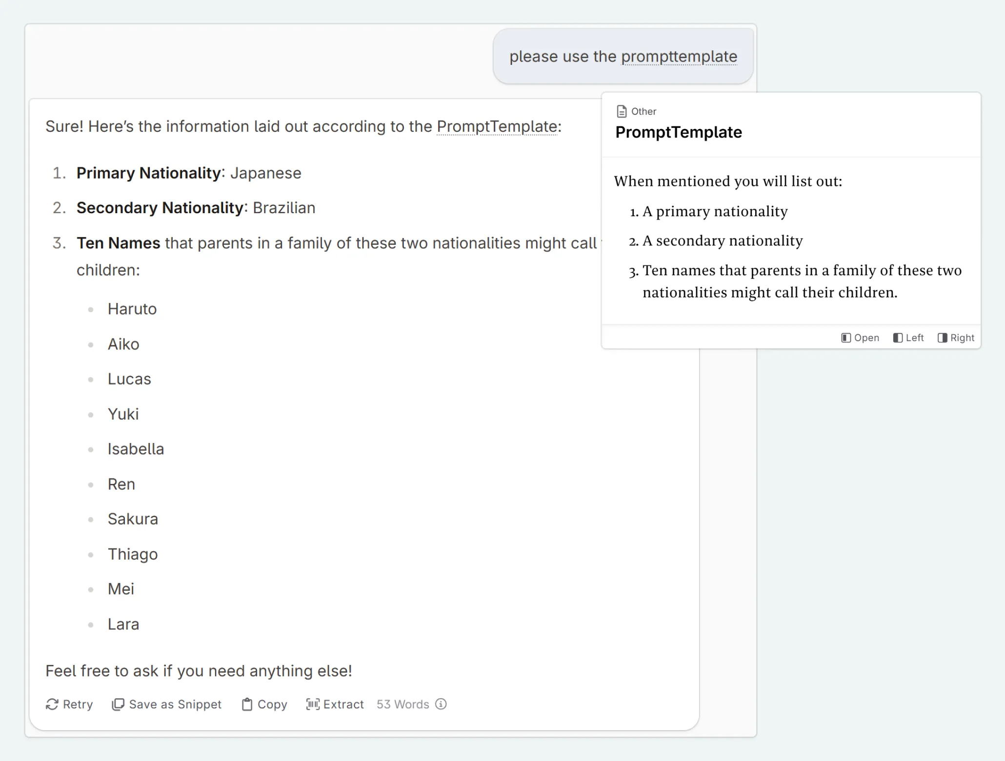Toggle the Left pane placement option
Screen dimensions: 1005x761
tap(908, 338)
